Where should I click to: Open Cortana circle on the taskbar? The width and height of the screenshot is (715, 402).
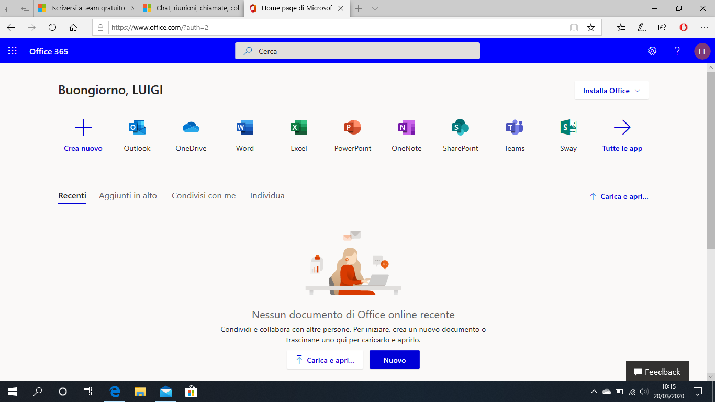[63, 392]
